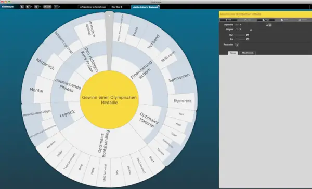Click the yellow goal title bar
The width and height of the screenshot is (312, 189).
[x=265, y=14]
